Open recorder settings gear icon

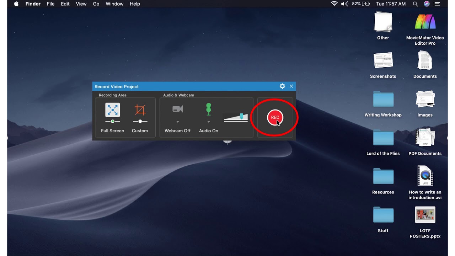tap(282, 86)
